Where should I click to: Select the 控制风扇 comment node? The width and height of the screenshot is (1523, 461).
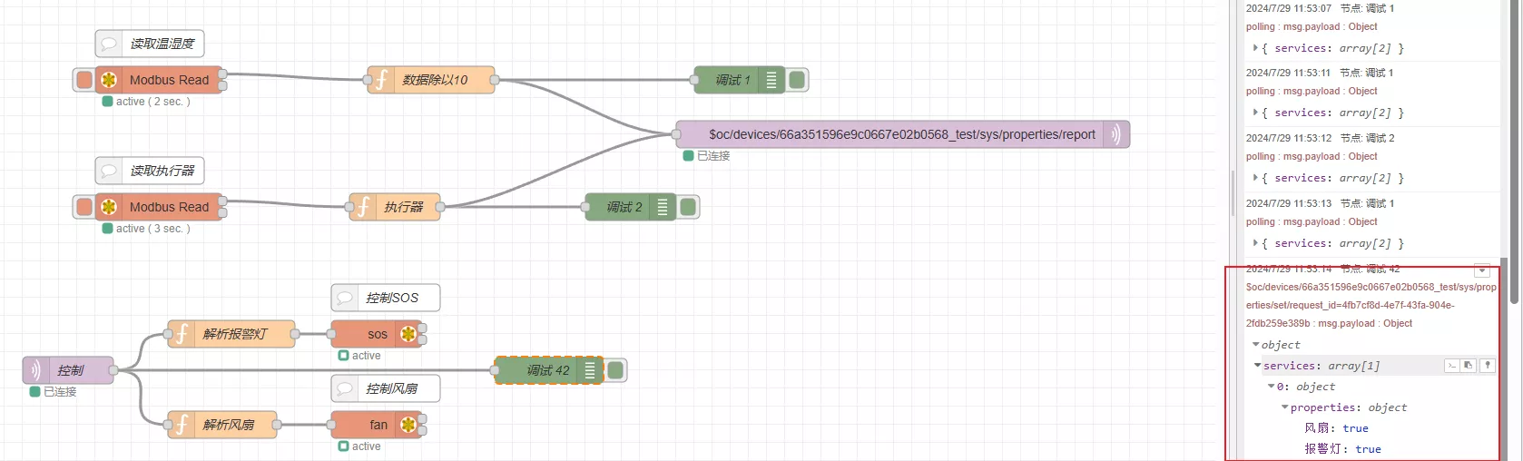(392, 388)
